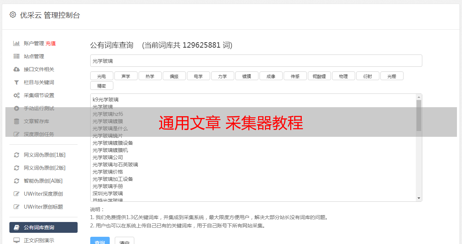Select result 光学玻璃公司
The image size is (462, 244).
click(x=108, y=157)
